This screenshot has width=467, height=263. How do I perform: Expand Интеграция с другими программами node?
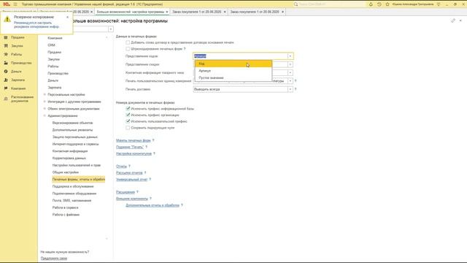[45, 102]
